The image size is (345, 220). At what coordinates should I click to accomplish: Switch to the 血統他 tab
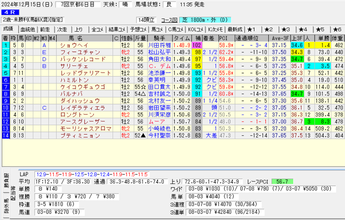pos(28,29)
